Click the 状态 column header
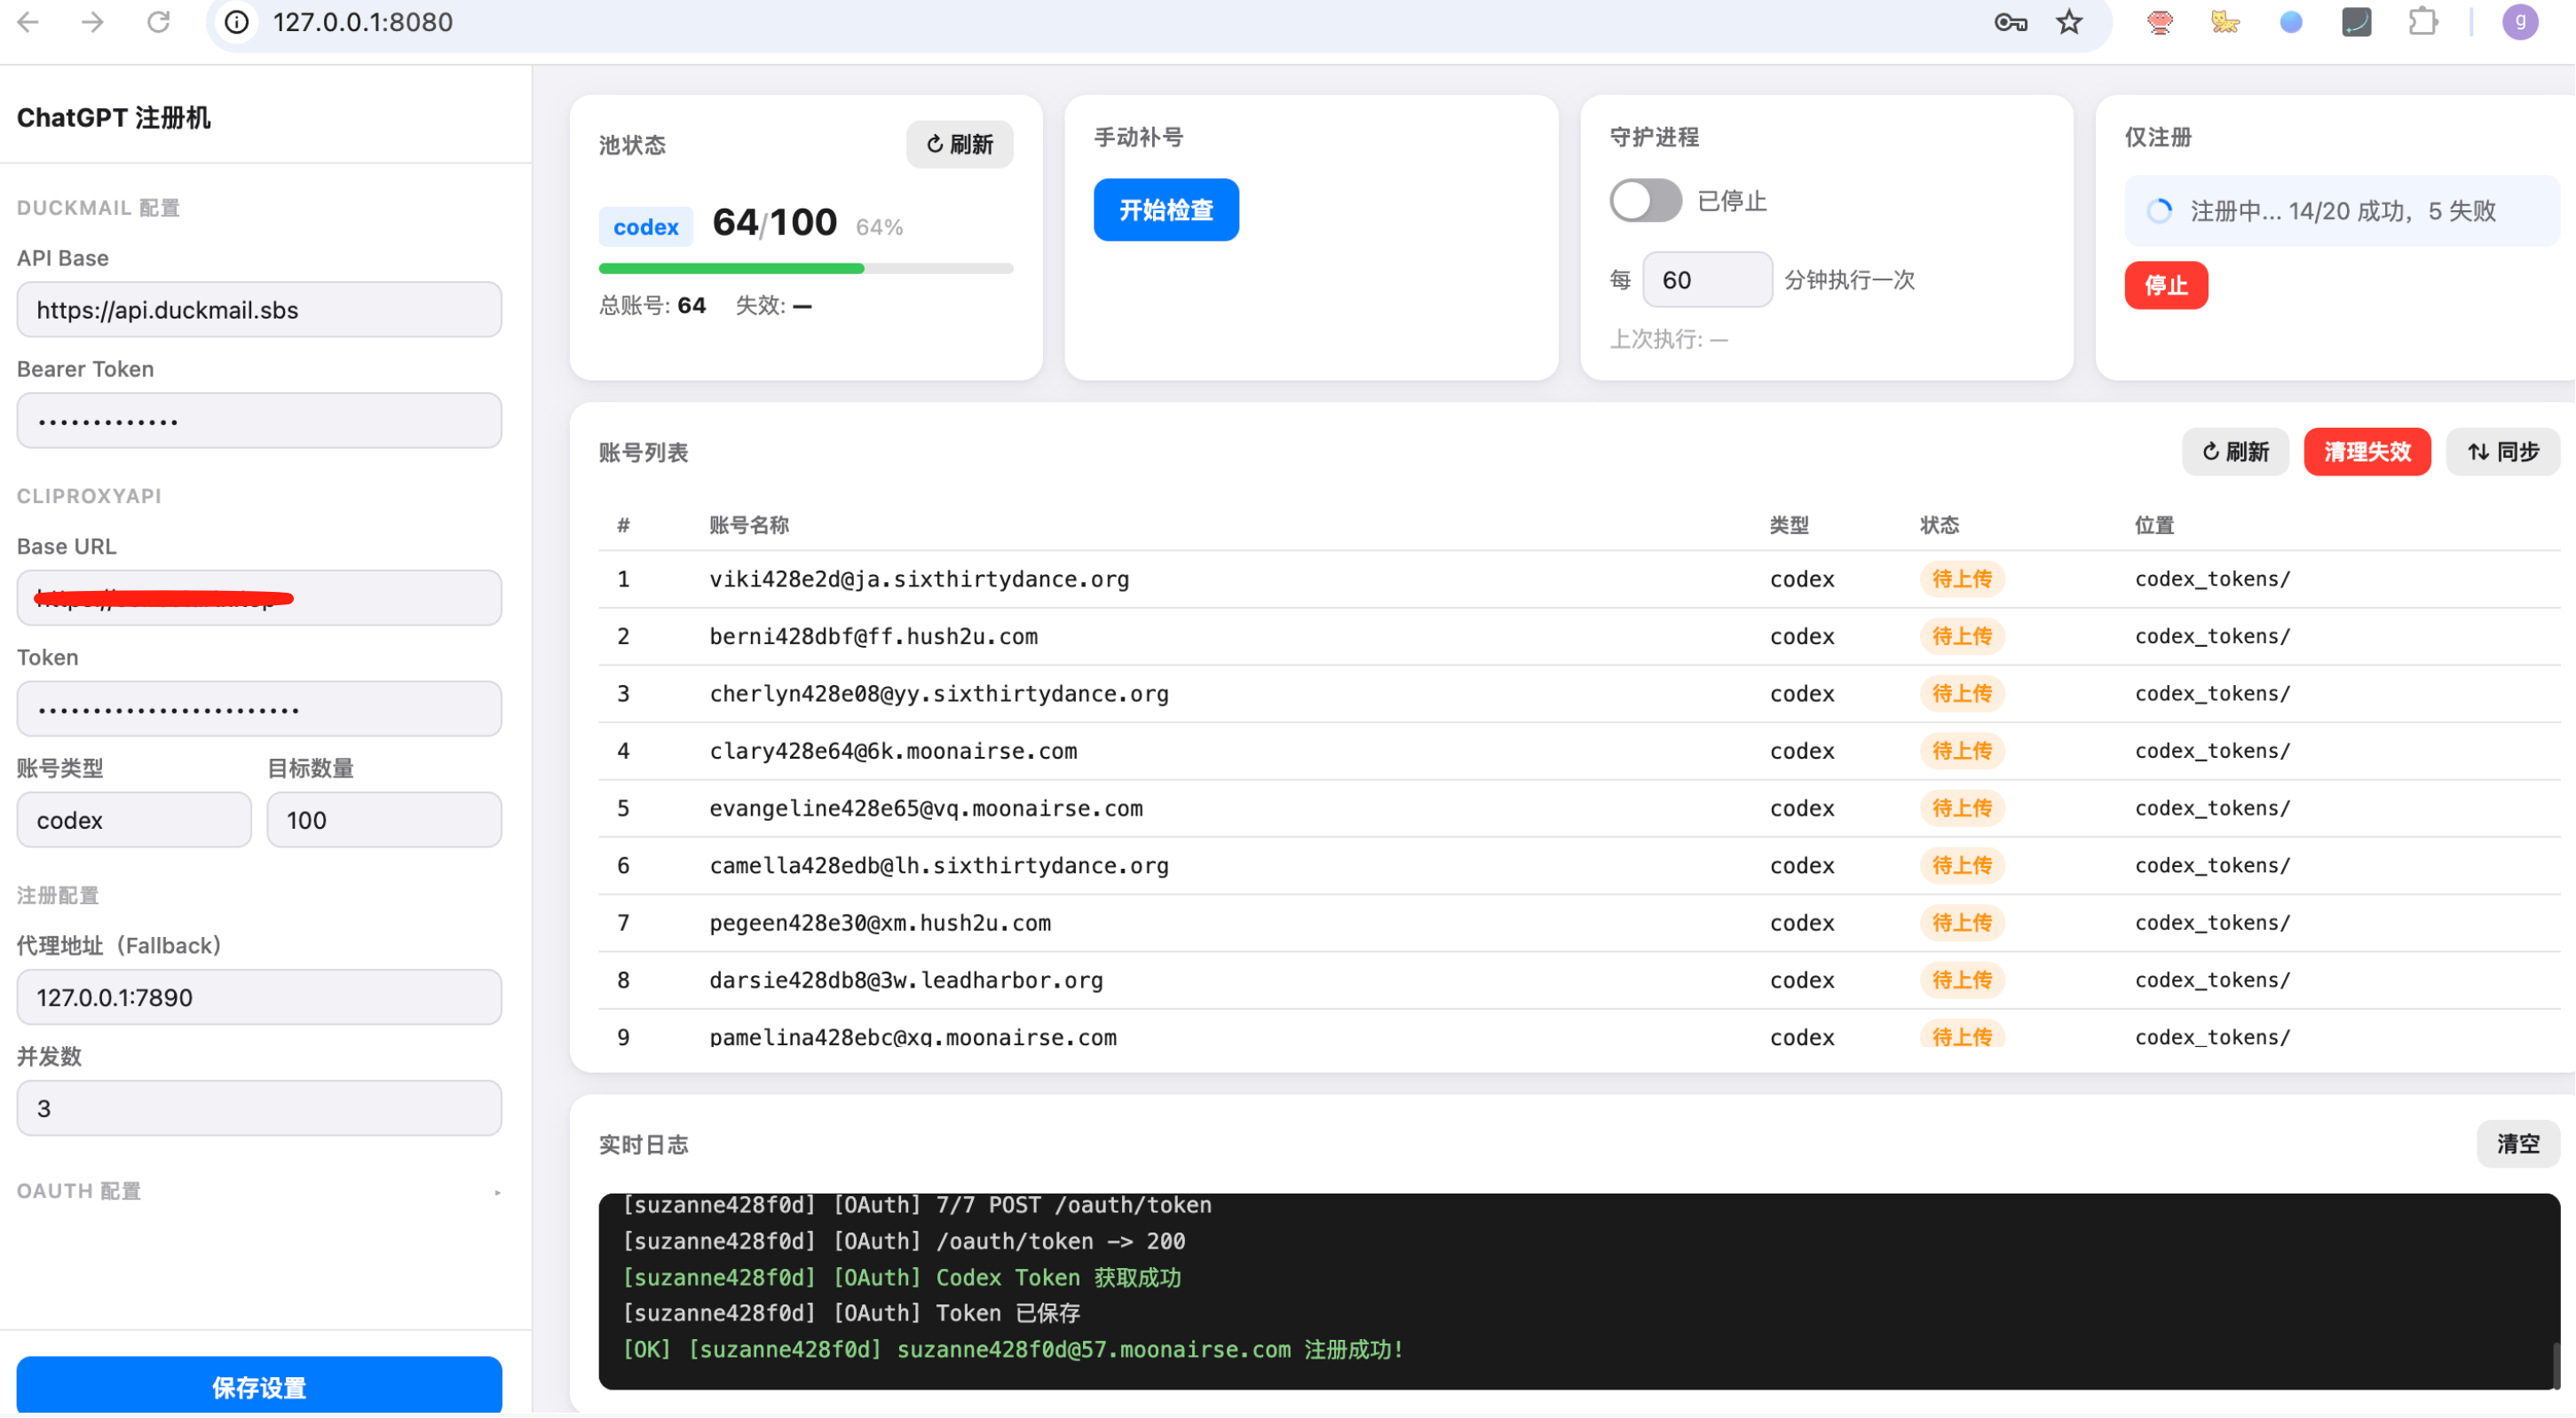This screenshot has height=1418, width=2576. click(1940, 525)
